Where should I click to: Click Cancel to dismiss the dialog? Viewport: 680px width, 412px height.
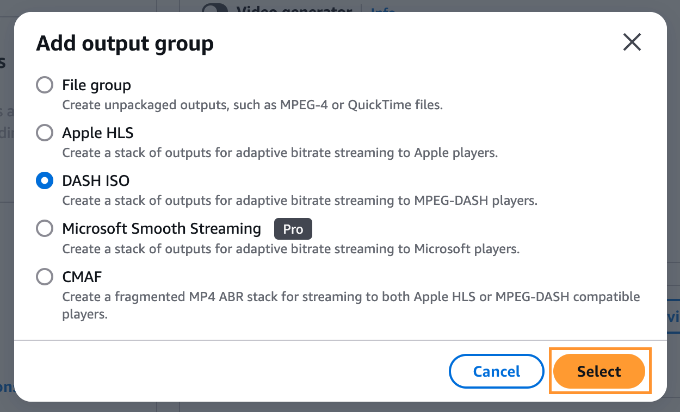[x=496, y=371]
